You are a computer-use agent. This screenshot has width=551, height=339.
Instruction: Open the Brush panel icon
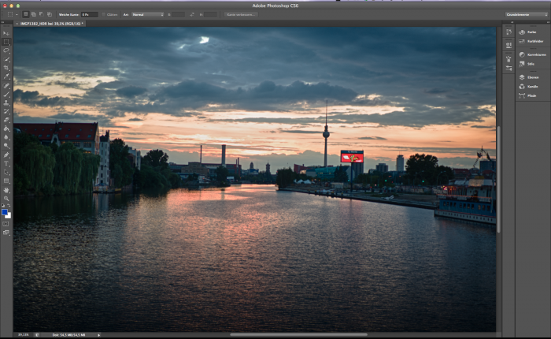pos(508,58)
